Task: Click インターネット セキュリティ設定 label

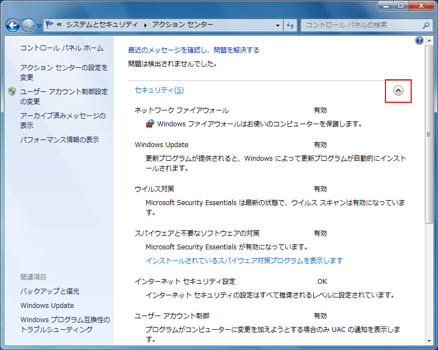Action: (185, 281)
